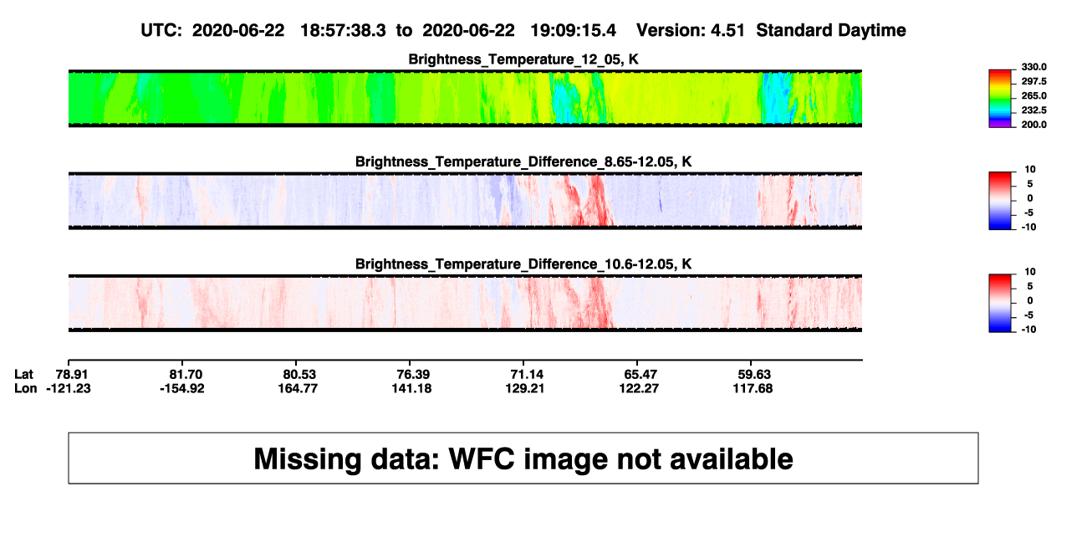The image size is (1087, 558).
Task: Click the Lon axis label
Action: [25, 389]
